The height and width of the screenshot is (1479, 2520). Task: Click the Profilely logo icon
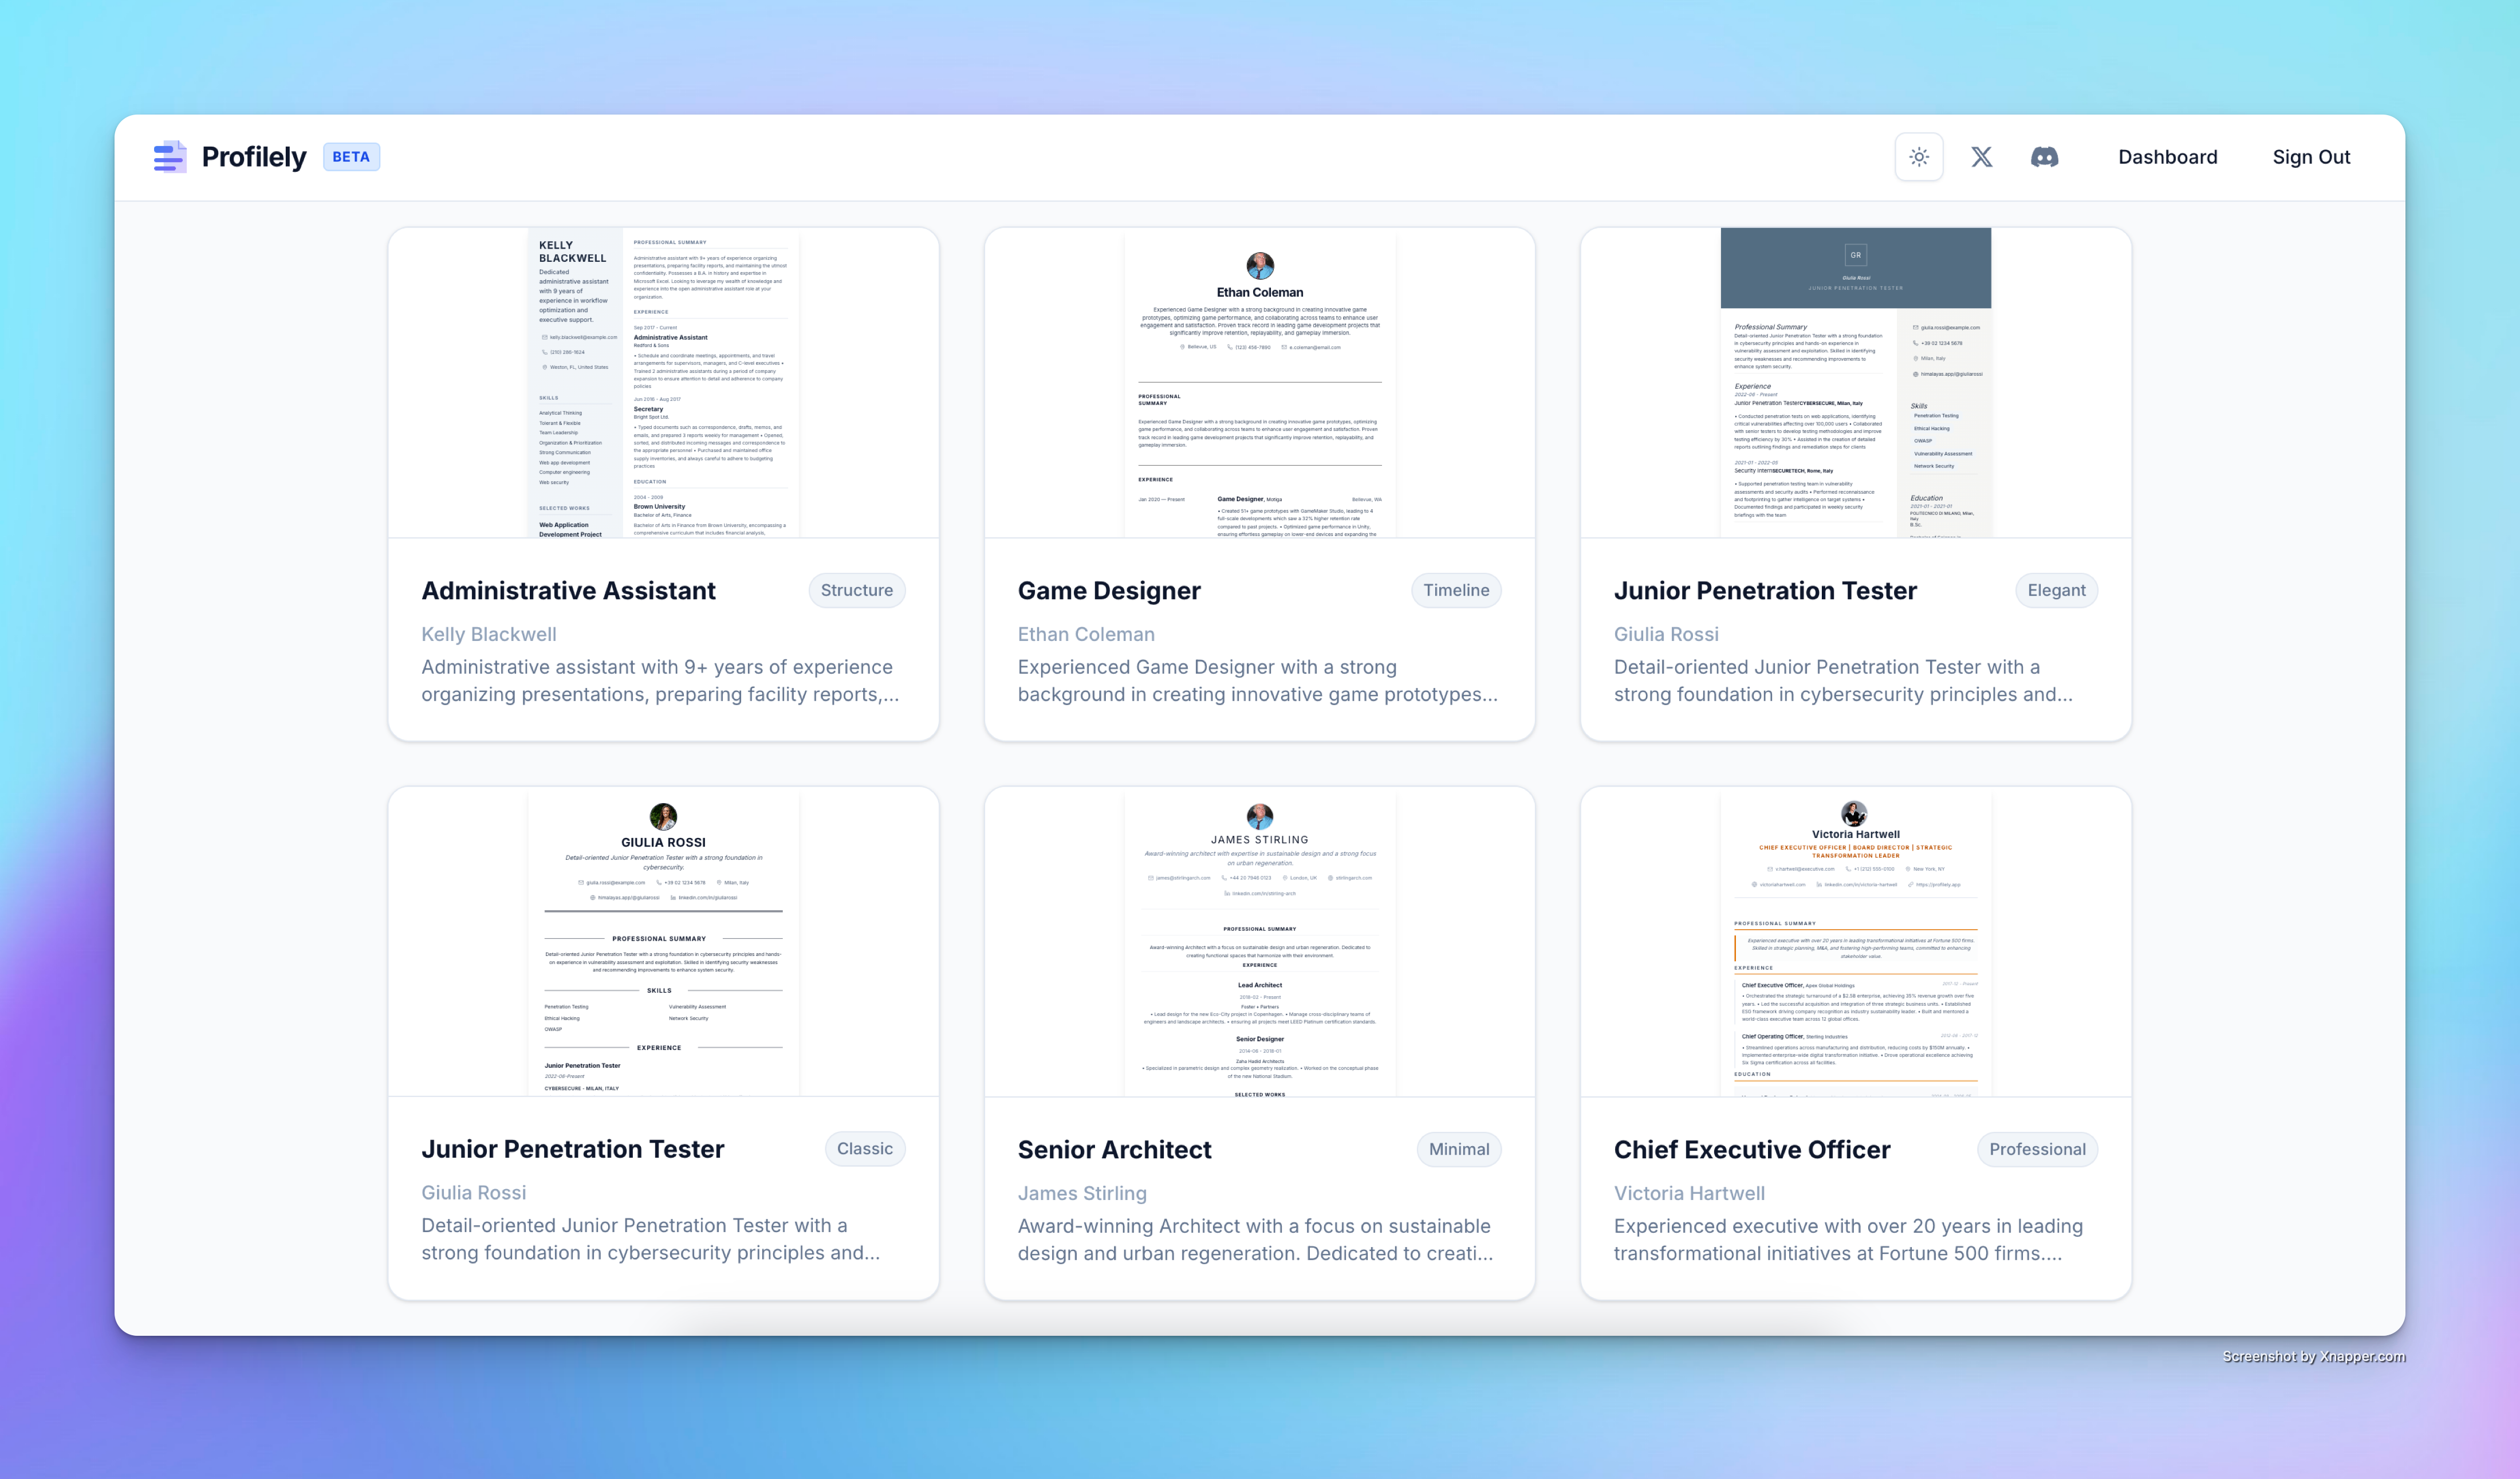click(169, 156)
